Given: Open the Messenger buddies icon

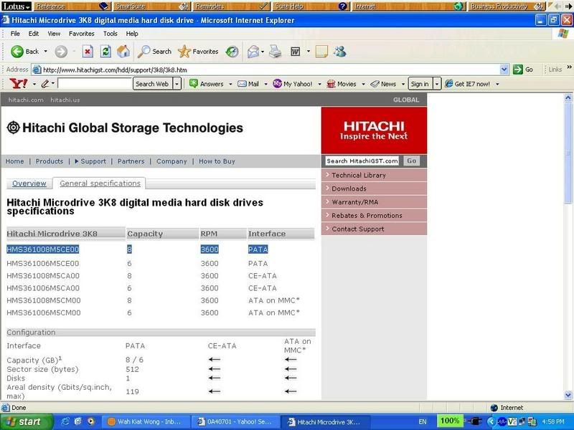Looking at the screenshot, I should pyautogui.click(x=339, y=52).
